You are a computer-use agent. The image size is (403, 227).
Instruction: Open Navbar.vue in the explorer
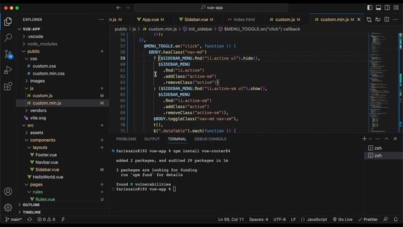pyautogui.click(x=63, y=163)
